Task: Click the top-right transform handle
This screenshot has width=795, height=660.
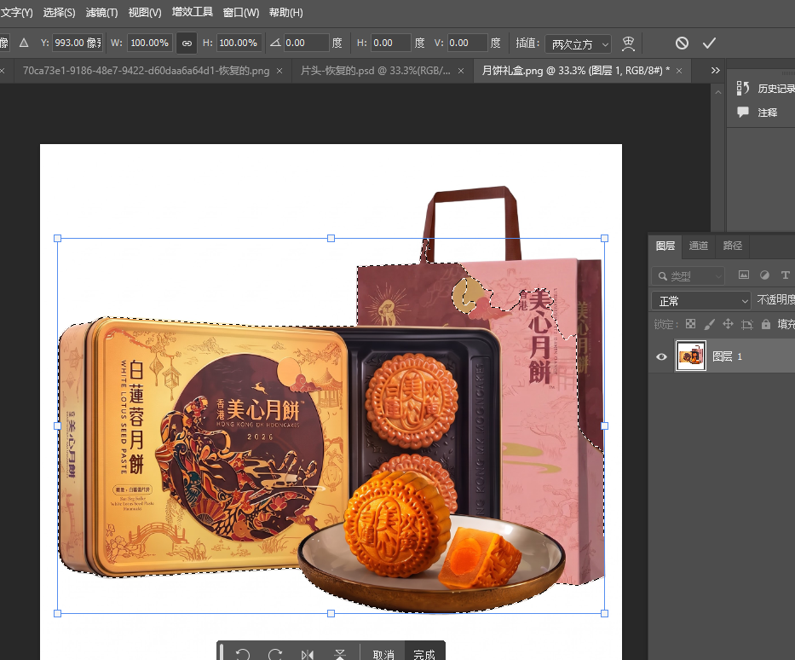Action: click(x=604, y=239)
